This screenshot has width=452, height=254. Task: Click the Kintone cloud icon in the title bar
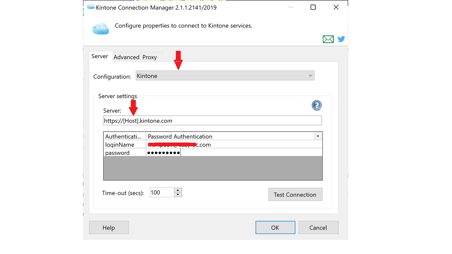click(90, 7)
